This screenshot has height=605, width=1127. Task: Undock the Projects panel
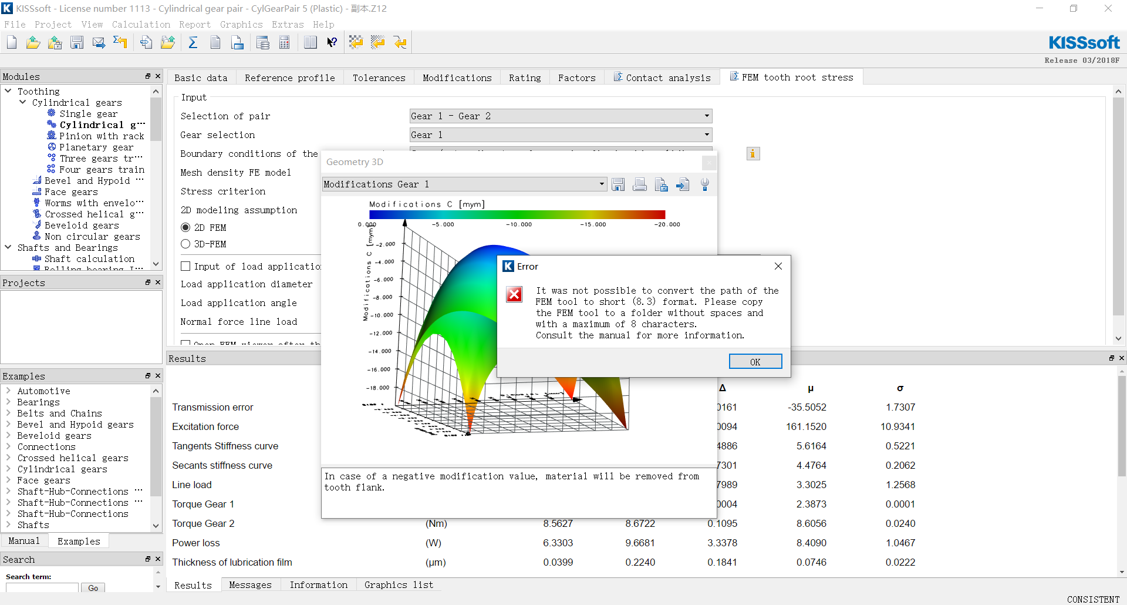[148, 283]
